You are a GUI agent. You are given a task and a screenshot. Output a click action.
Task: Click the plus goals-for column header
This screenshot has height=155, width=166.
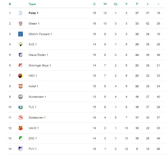tap(148, 4)
